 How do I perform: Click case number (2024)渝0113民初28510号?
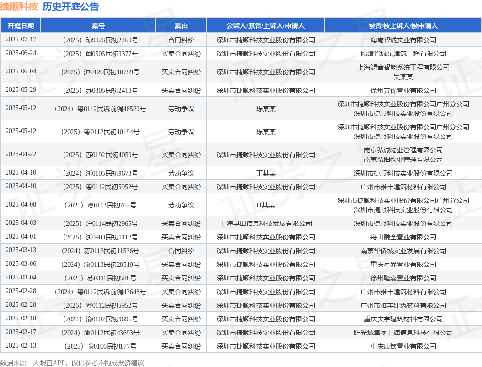pyautogui.click(x=100, y=264)
